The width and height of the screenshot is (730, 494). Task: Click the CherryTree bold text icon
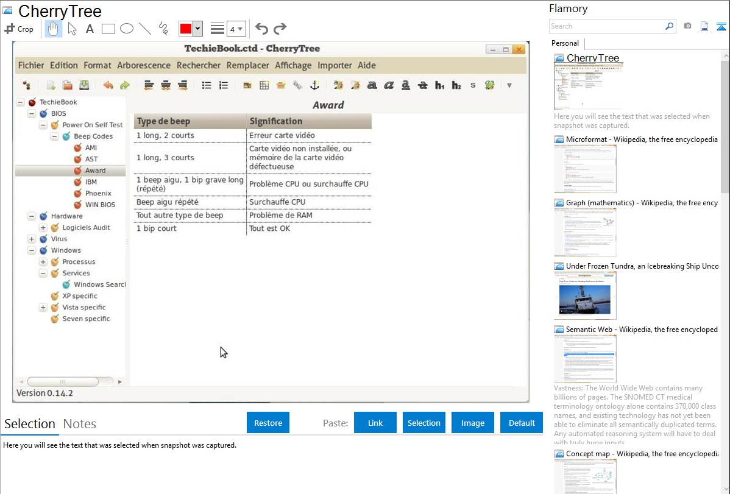[372, 85]
